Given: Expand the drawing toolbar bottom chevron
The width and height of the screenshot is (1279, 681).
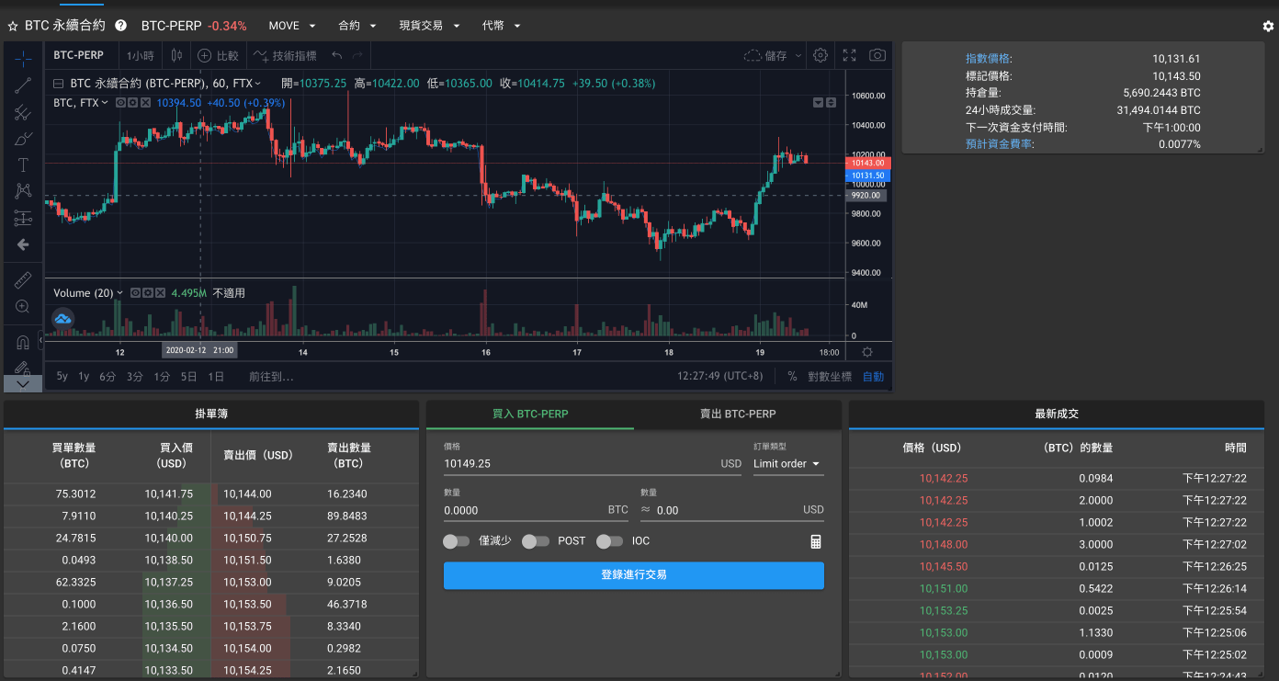Looking at the screenshot, I should 23,383.
